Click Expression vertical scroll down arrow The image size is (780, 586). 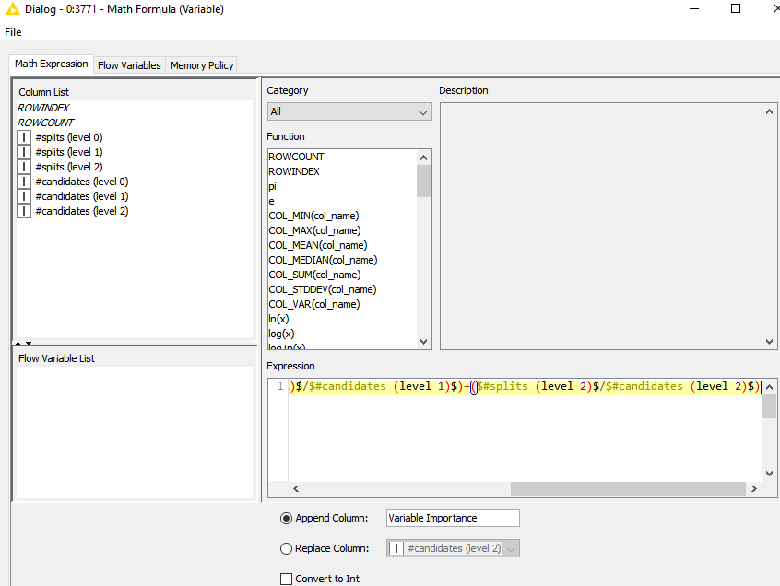[769, 474]
